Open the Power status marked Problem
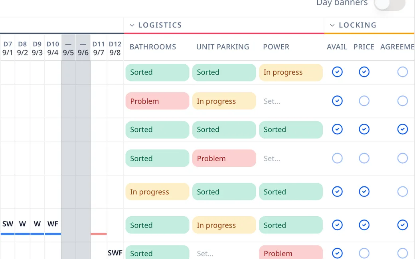415x259 pixels. (290, 252)
